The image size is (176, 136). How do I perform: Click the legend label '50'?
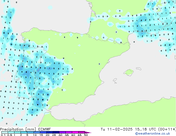[86, 135]
